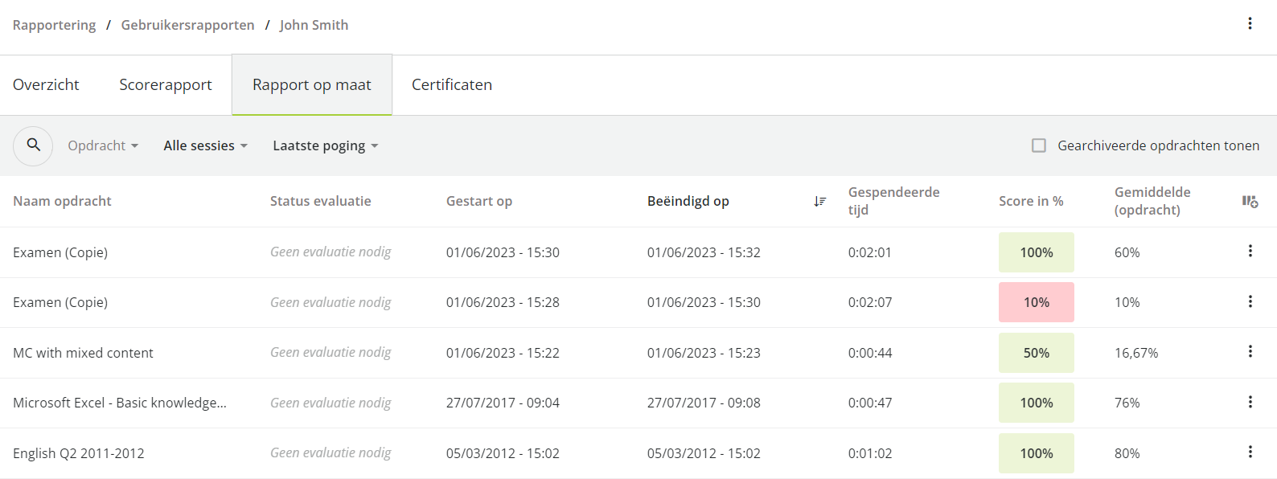The height and width of the screenshot is (479, 1277).
Task: Expand the Opdracht filter dropdown
Action: (103, 145)
